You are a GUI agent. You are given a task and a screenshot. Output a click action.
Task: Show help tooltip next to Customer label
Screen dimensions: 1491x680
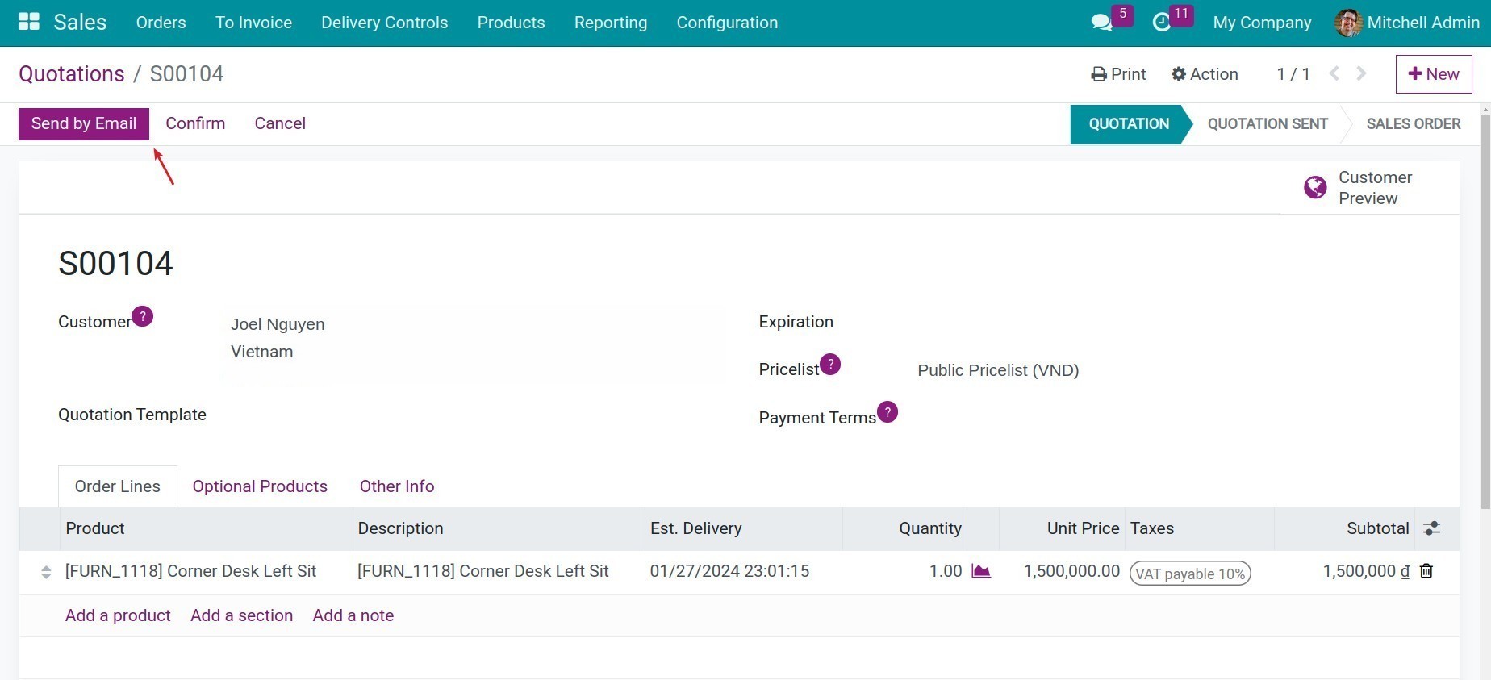click(x=142, y=316)
